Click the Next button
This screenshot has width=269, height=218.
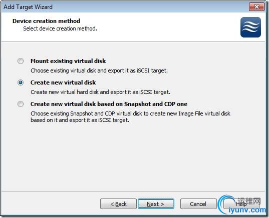click(x=156, y=204)
